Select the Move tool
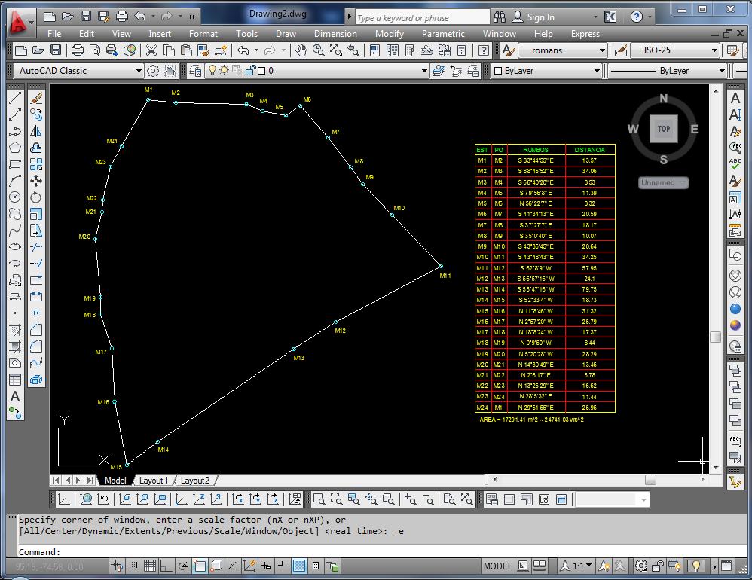The image size is (752, 580). [x=36, y=181]
